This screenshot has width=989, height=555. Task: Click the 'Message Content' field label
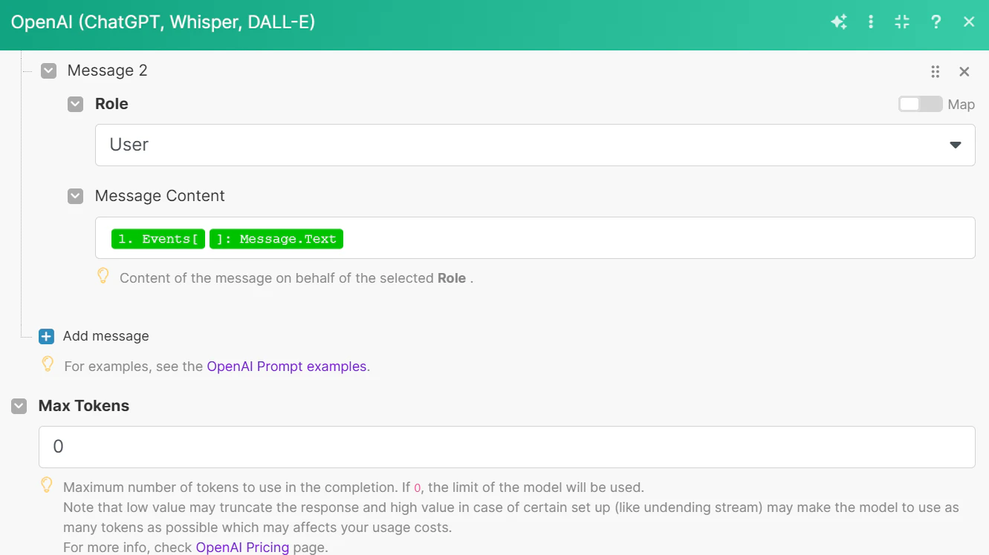click(x=160, y=196)
